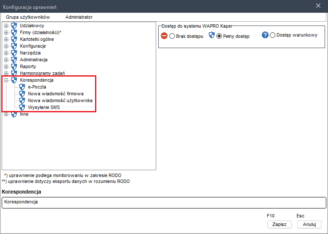Click the blue question mark icon
The width and height of the screenshot is (328, 234).
point(265,35)
